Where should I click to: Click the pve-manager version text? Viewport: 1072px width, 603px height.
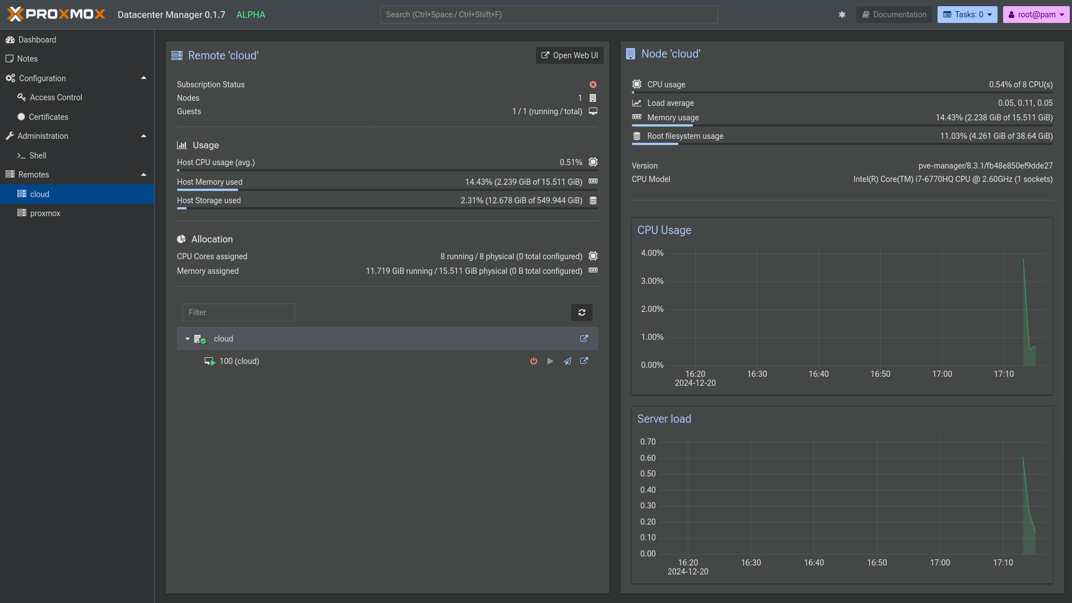985,166
